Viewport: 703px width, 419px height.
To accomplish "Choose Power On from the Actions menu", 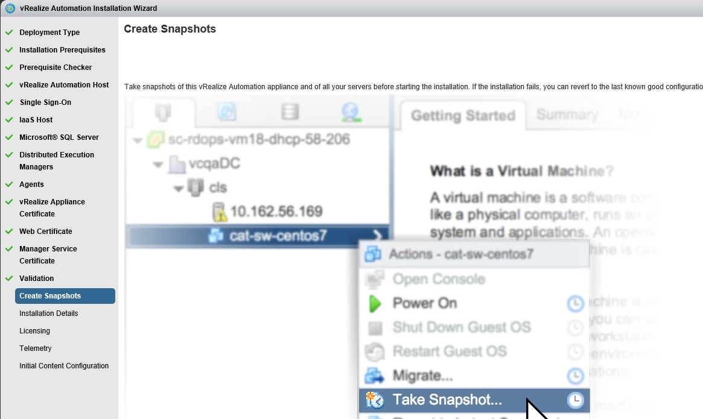I will 474,303.
